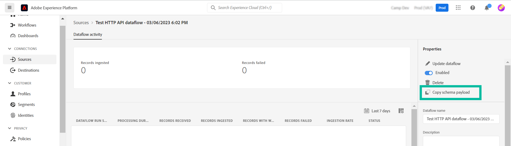Open the help question mark icon
The height and width of the screenshot is (146, 511).
(x=473, y=8)
